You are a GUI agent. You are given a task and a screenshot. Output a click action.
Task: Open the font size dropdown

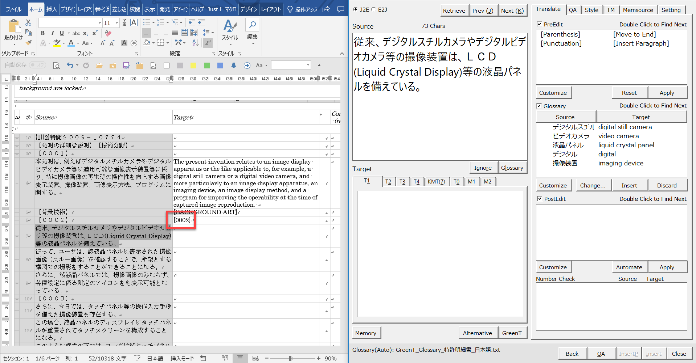(117, 23)
